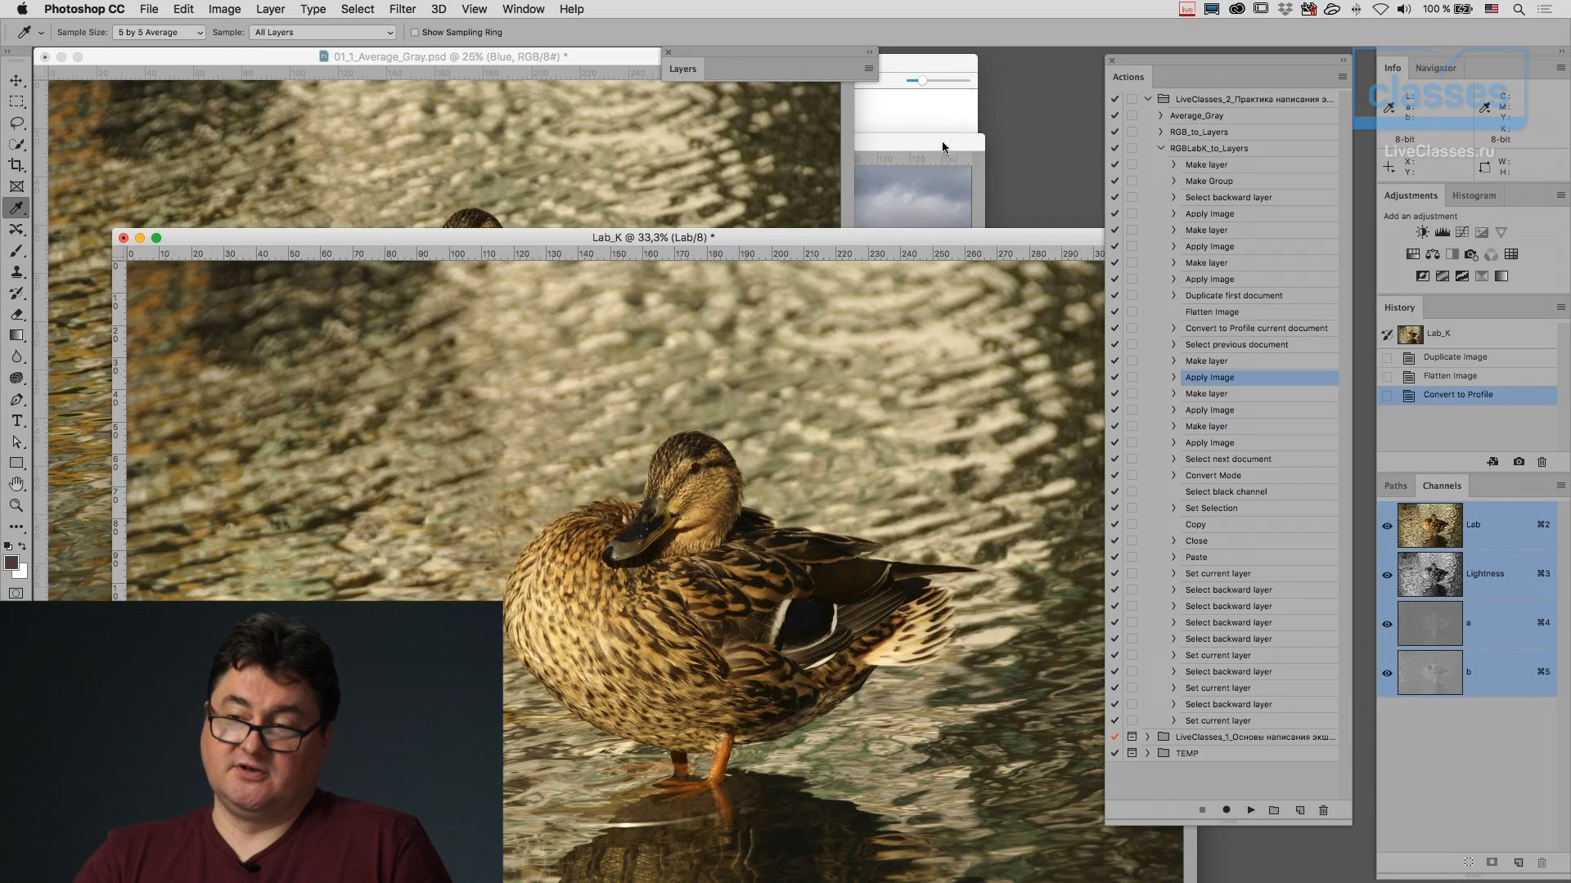Play the selected action

click(1250, 810)
